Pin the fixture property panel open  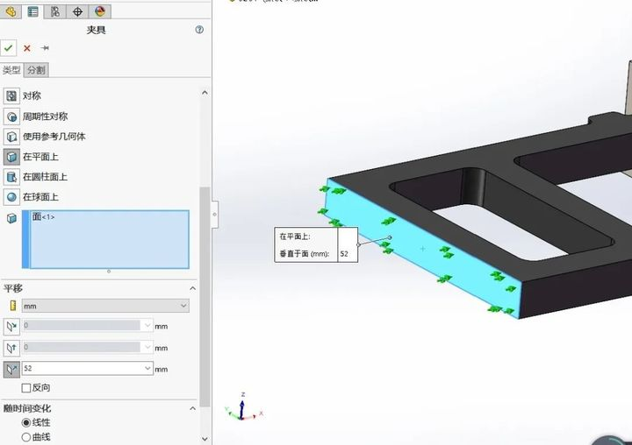tap(45, 48)
